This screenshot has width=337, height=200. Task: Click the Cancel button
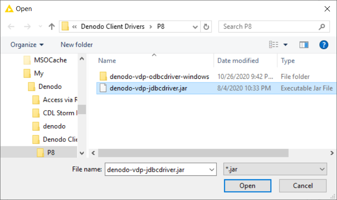(x=303, y=185)
